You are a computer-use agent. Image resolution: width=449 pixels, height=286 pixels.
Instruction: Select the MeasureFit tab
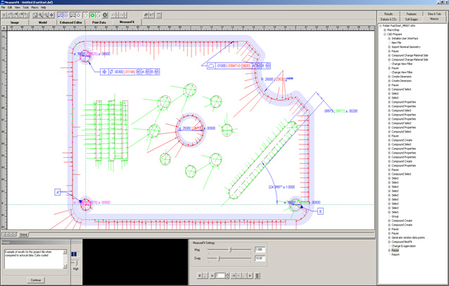point(127,22)
